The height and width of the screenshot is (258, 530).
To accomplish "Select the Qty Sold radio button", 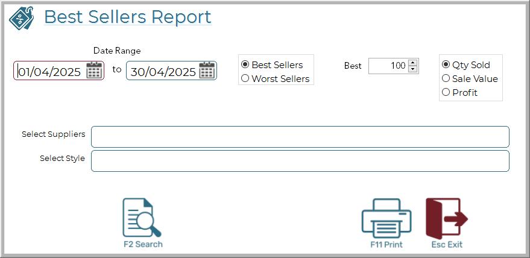I will (x=446, y=64).
